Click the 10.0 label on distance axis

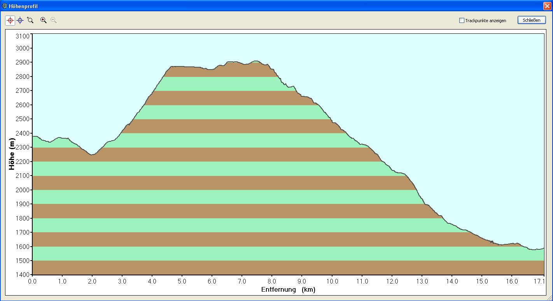click(x=332, y=281)
